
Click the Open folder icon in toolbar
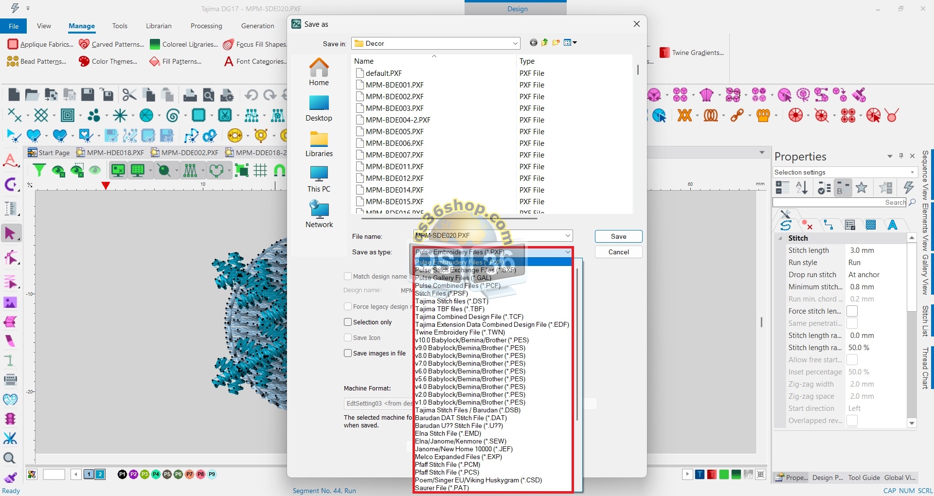32,95
